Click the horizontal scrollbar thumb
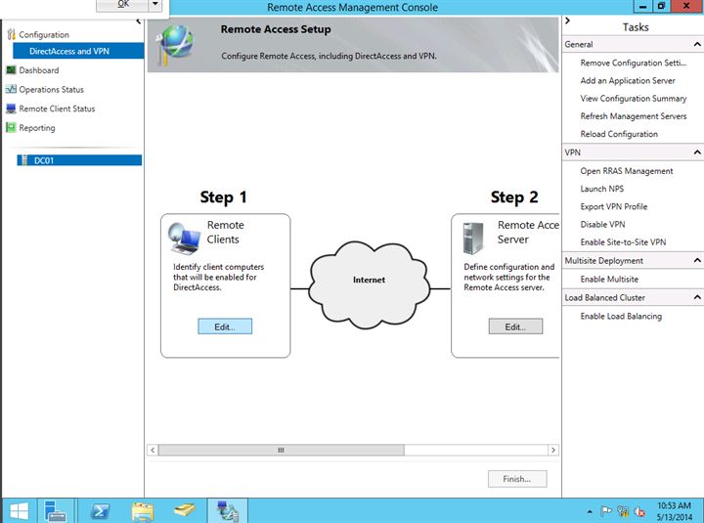The height and width of the screenshot is (523, 704). tap(281, 450)
